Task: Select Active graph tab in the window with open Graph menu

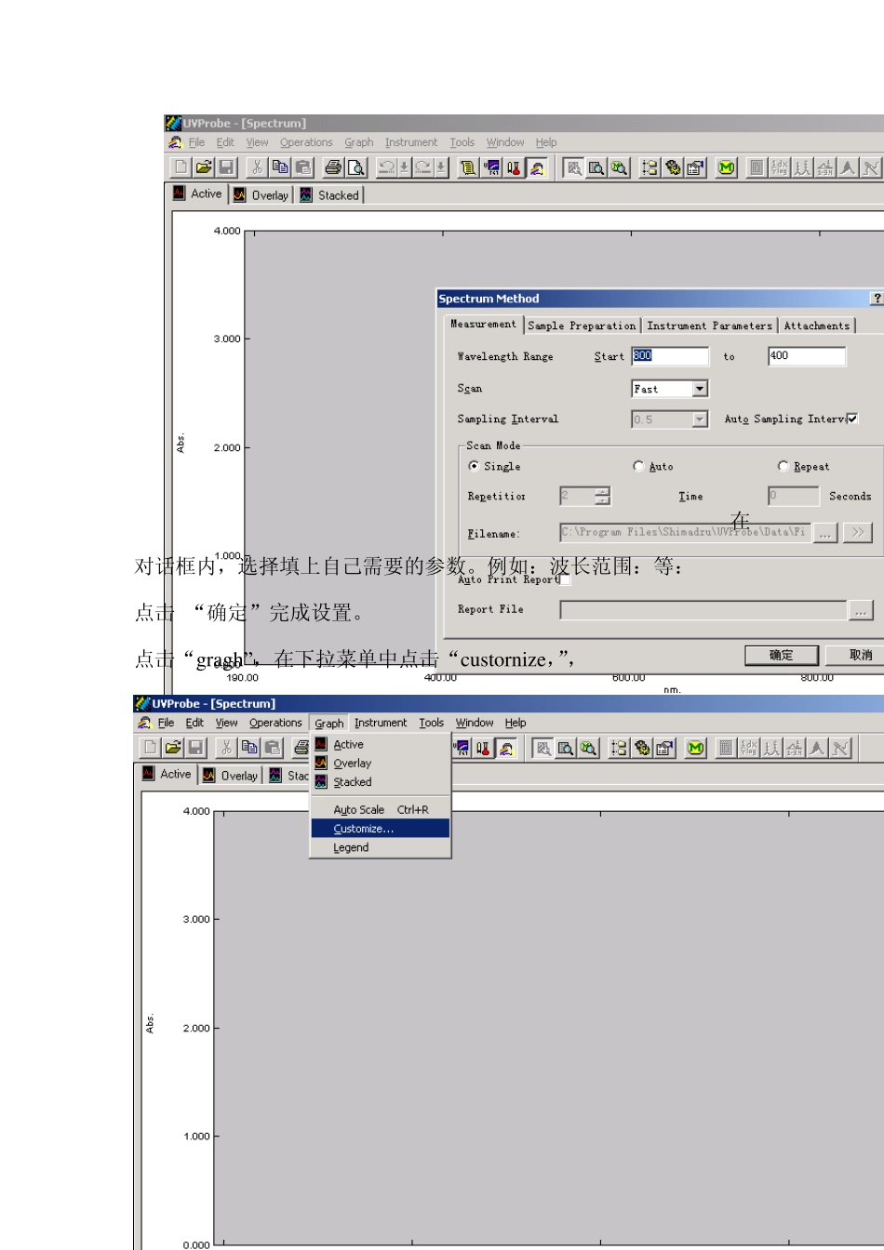Action: (x=167, y=774)
